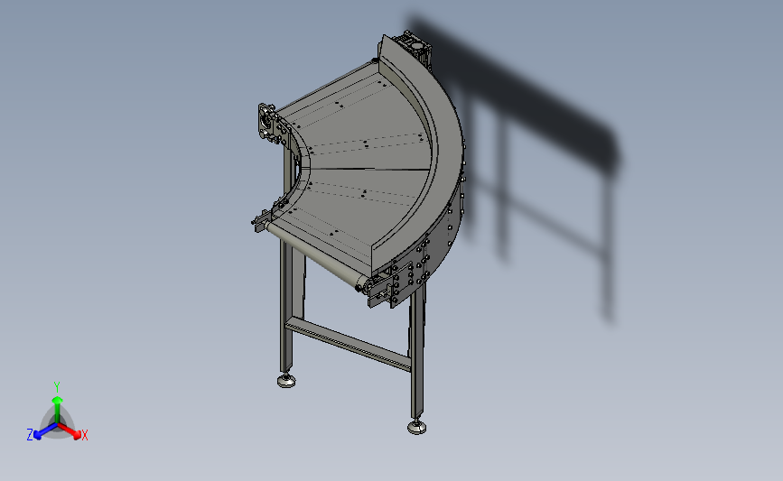The image size is (783, 481).
Task: Select the levelling foot under the front-right leg
Action: pyautogui.click(x=416, y=427)
